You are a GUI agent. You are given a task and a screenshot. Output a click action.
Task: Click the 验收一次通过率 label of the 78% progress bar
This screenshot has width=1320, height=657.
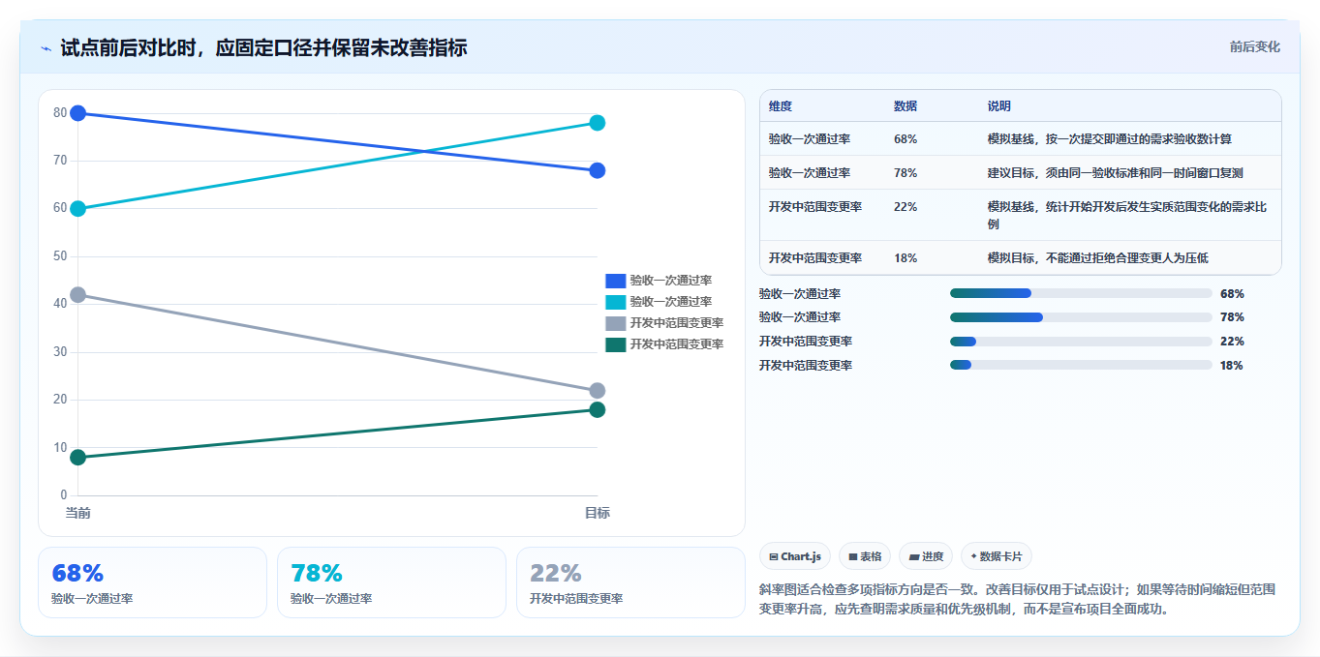coord(800,317)
